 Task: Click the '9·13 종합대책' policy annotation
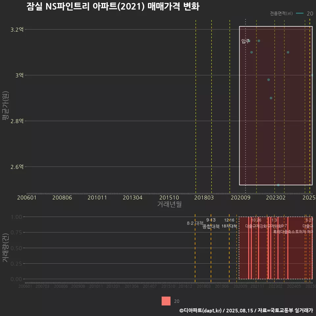[211, 223]
